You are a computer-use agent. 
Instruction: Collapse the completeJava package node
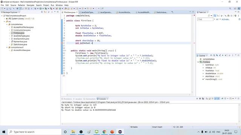coord(7,24)
